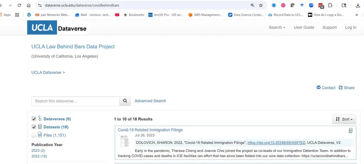
Task: Click Log In in the navbar
Action: [x=351, y=27]
